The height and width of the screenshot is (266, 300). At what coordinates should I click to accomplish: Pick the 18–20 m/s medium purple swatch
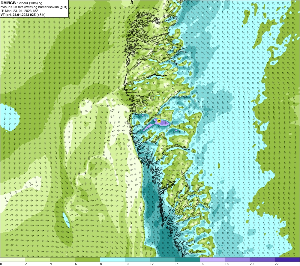[x=237, y=259]
